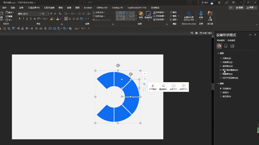The width and height of the screenshot is (259, 145).
Task: Click the multi-window mode button
Action: [x=206, y=33]
